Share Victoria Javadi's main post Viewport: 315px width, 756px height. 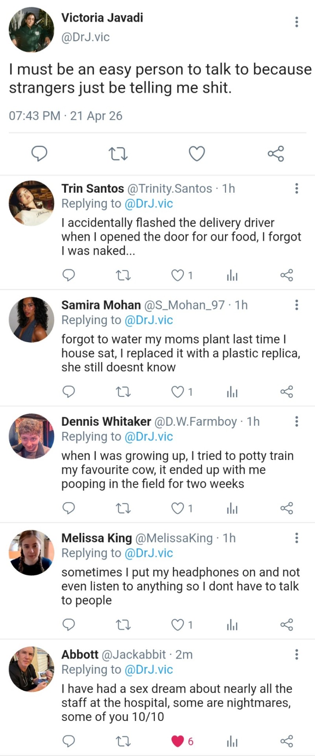click(276, 154)
